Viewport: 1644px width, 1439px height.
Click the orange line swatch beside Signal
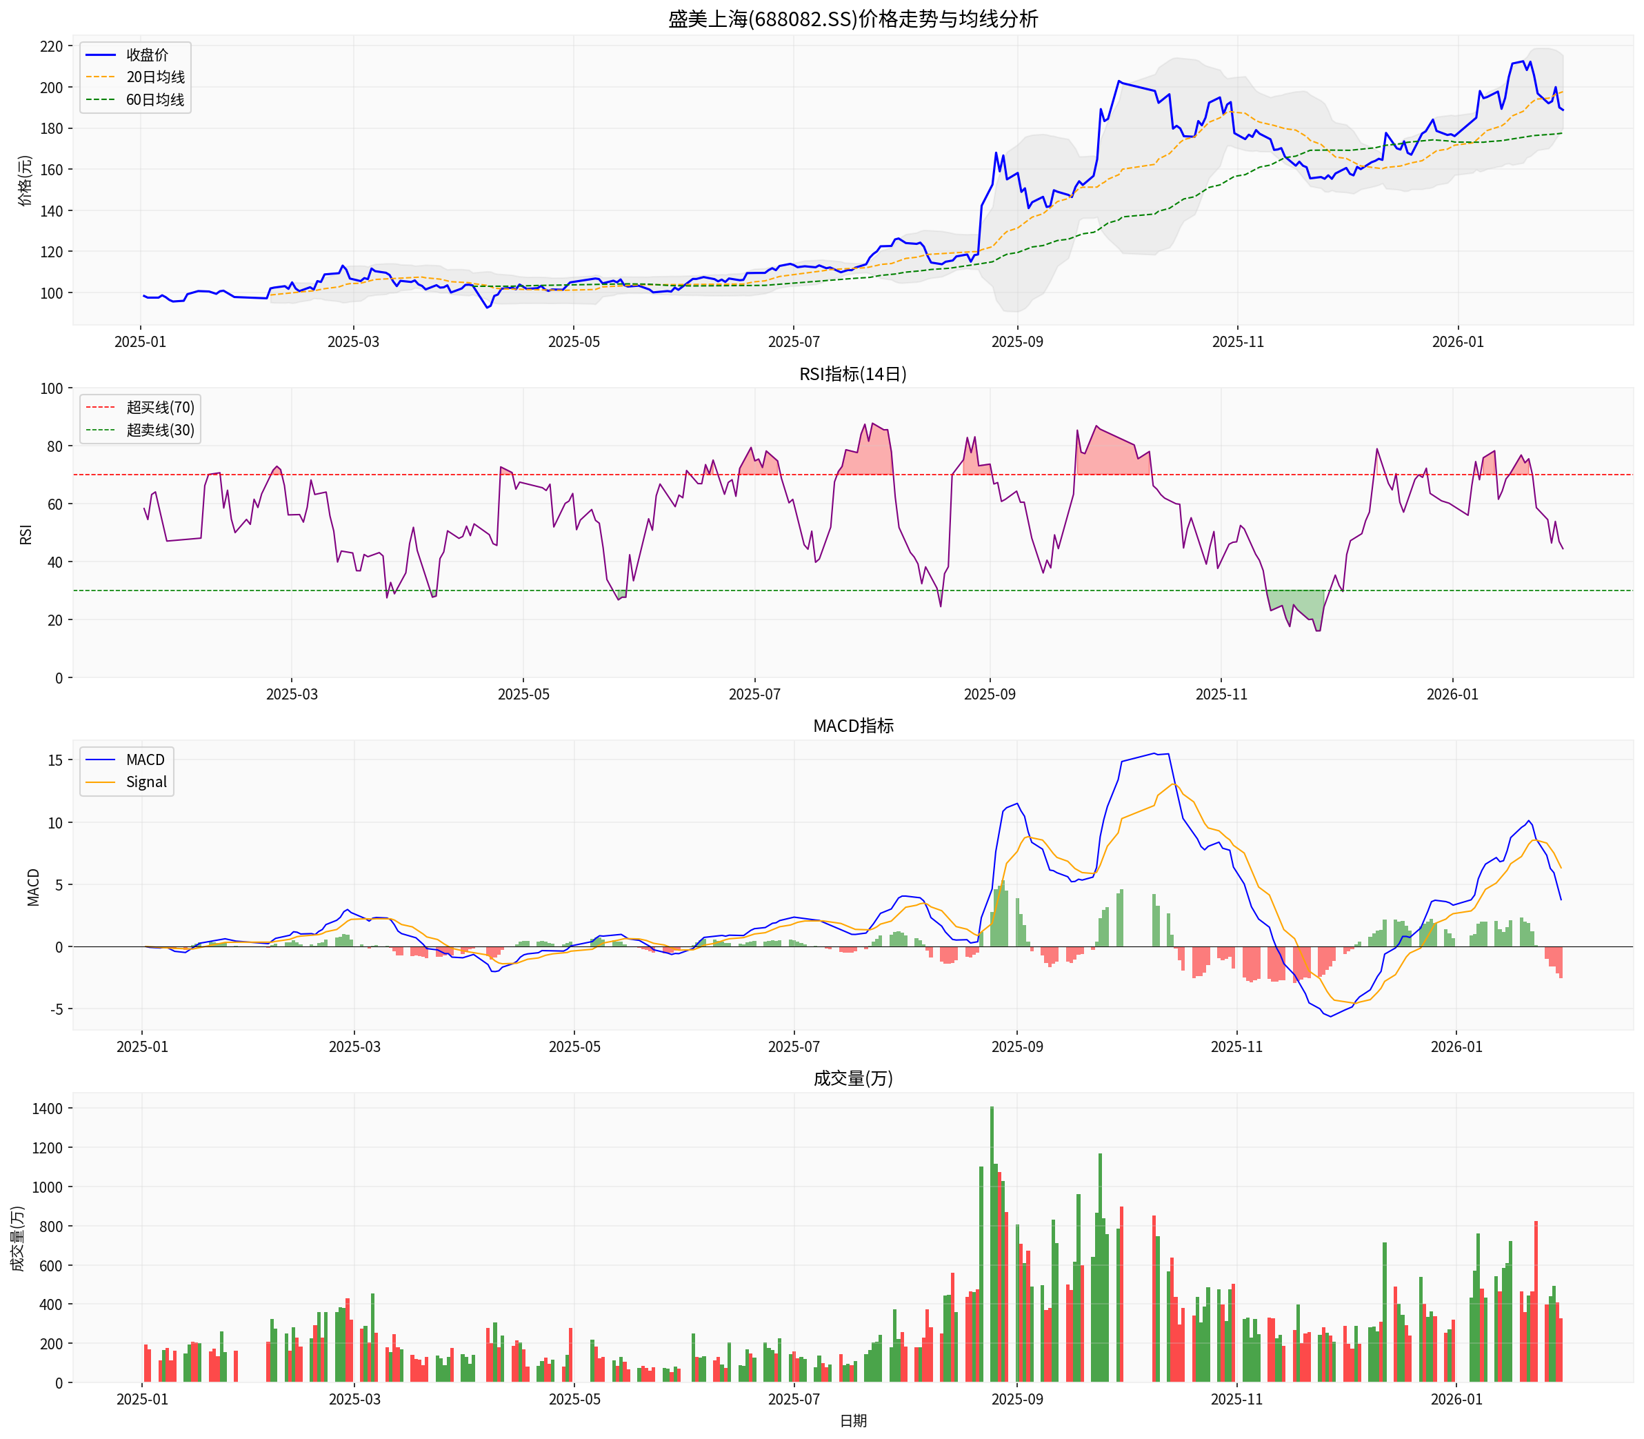point(101,782)
